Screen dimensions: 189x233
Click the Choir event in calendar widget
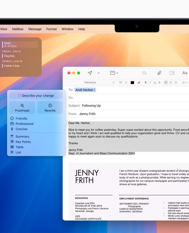tap(20, 45)
